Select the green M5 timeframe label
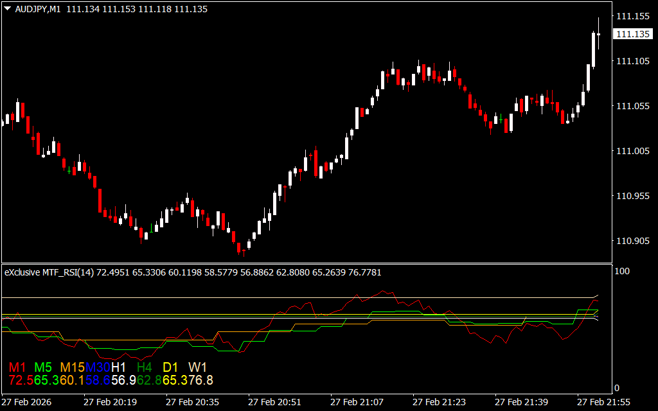This screenshot has height=411, width=658. [x=43, y=367]
